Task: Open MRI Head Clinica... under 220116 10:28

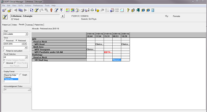Action: click(125, 44)
